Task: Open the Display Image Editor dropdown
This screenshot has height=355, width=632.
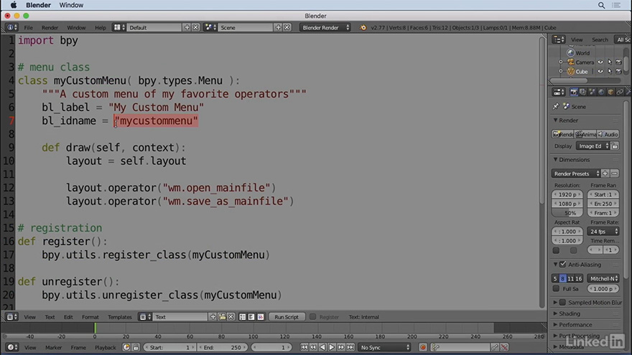Action: pos(593,146)
